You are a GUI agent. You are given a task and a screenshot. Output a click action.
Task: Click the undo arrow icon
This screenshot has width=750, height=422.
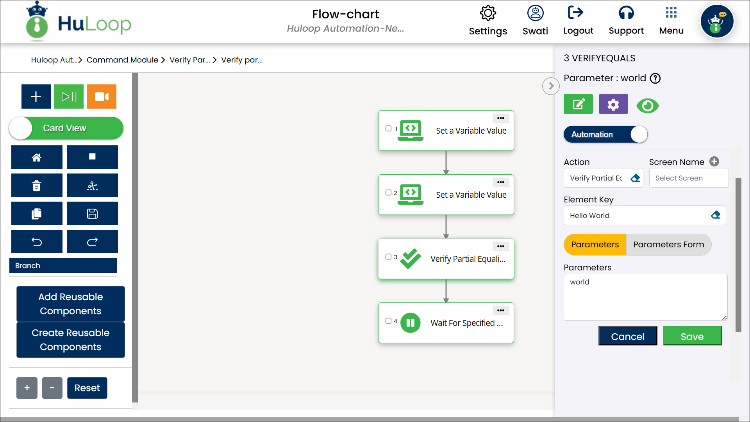37,242
